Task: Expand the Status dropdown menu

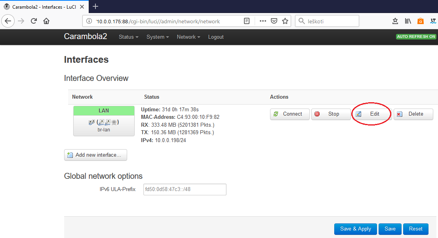Action: point(128,37)
